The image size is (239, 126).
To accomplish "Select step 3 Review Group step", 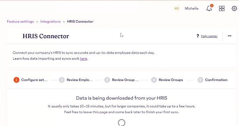I will coord(121,80).
